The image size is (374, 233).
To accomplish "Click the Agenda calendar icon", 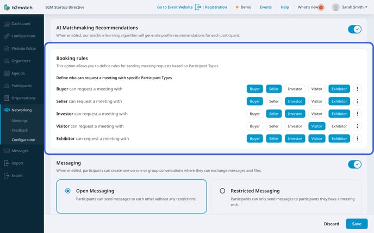I will pos(7,73).
